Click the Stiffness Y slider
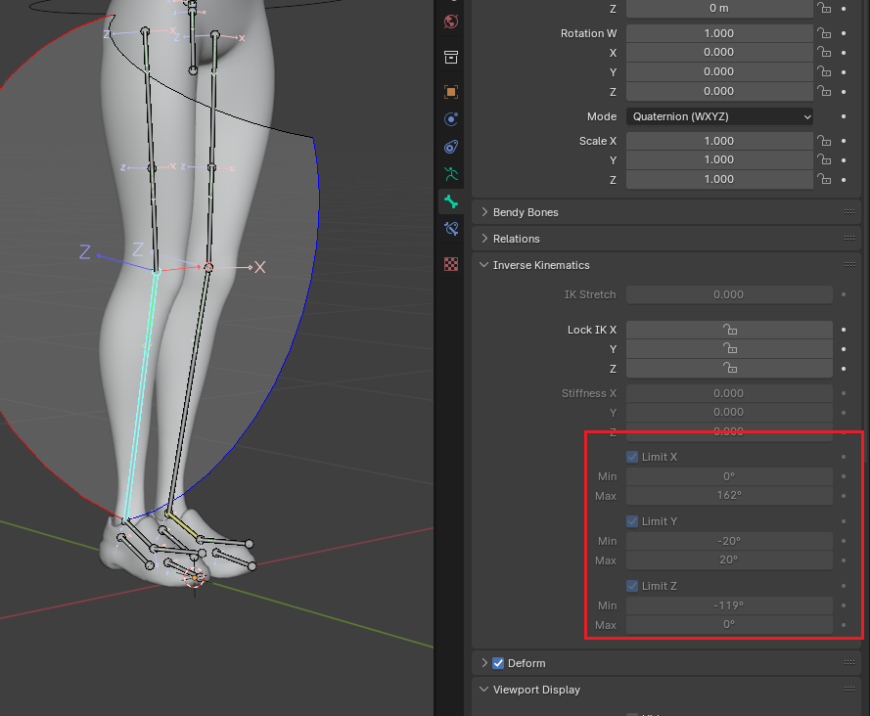 point(729,413)
